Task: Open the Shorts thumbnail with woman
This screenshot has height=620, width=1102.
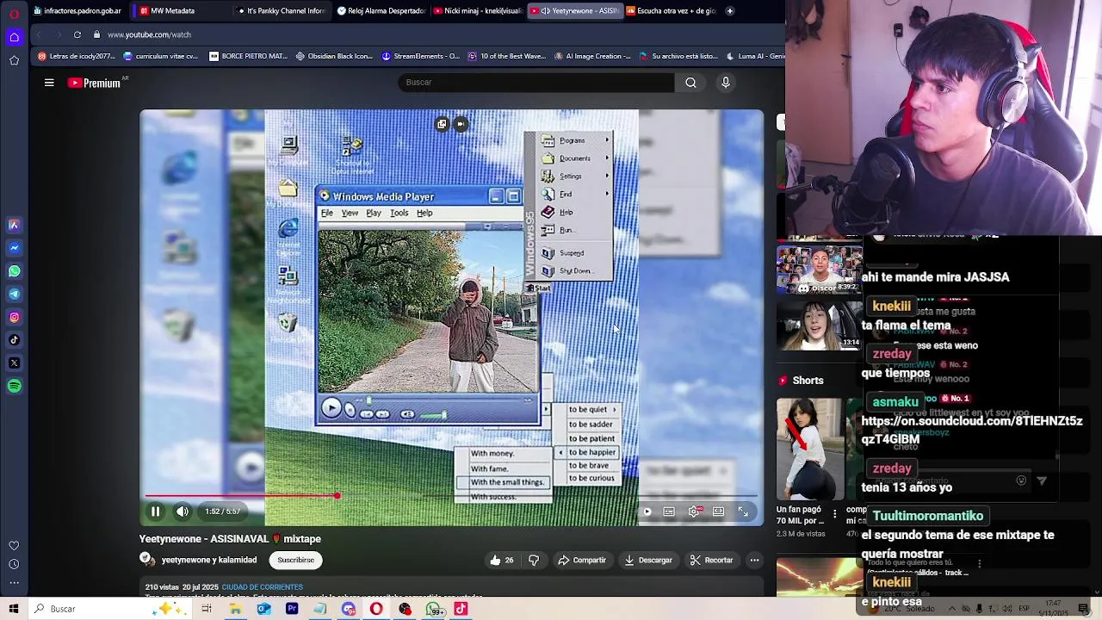Action: click(811, 449)
